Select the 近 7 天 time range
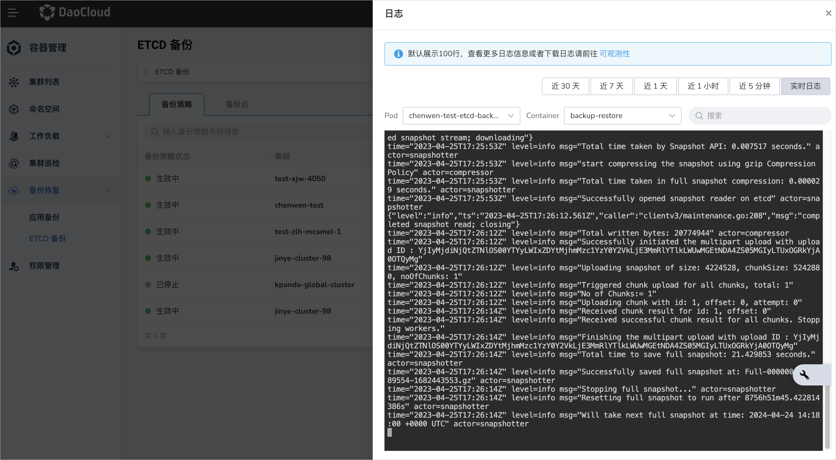836x460 pixels. [612, 86]
